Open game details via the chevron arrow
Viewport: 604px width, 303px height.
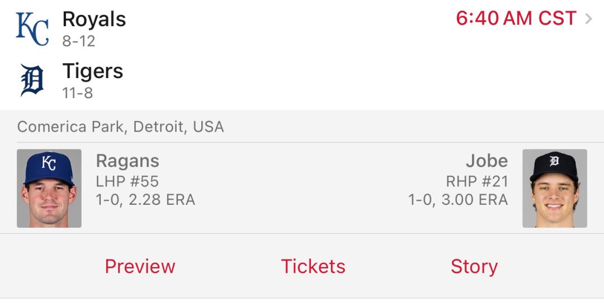click(588, 18)
